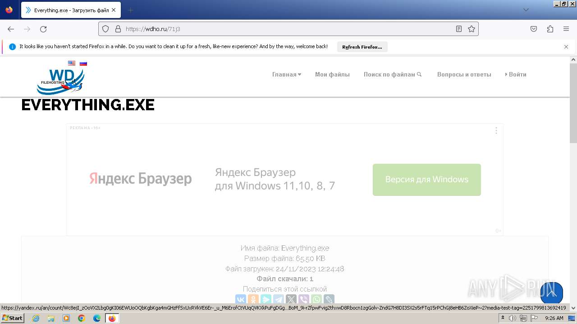Click blue scroll-to-top round button
The height and width of the screenshot is (324, 577).
(x=552, y=293)
